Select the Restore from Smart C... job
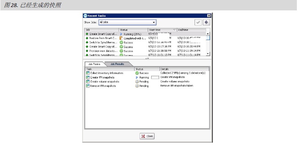 click(x=103, y=38)
